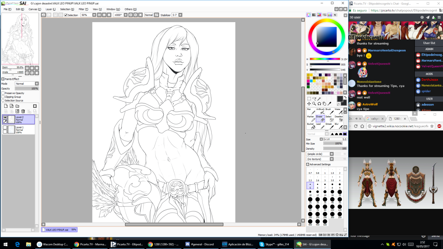Clear the layer with the eraser icon in layer panel
This screenshot has width=443, height=249.
17,111
